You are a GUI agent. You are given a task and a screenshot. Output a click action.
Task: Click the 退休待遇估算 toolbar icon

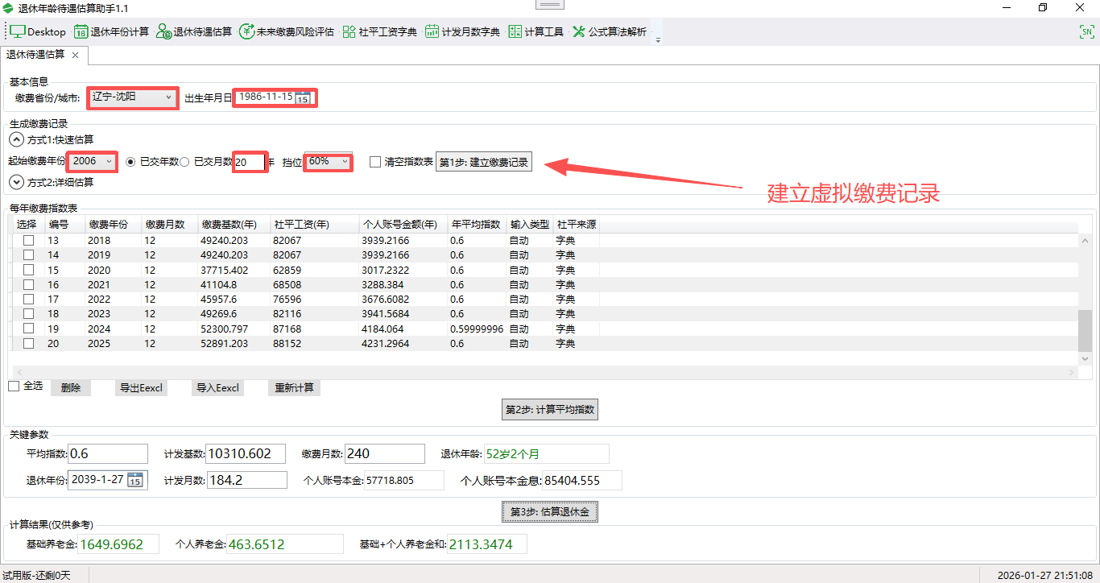click(x=163, y=32)
